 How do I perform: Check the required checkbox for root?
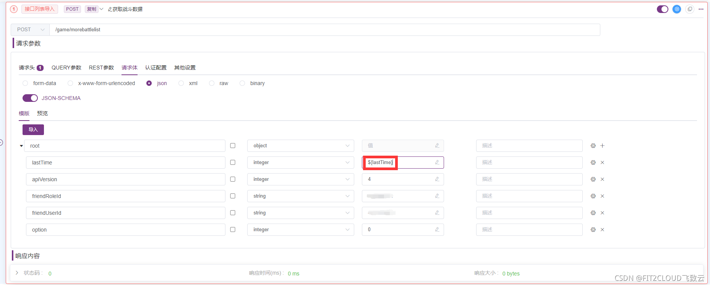[x=233, y=146]
